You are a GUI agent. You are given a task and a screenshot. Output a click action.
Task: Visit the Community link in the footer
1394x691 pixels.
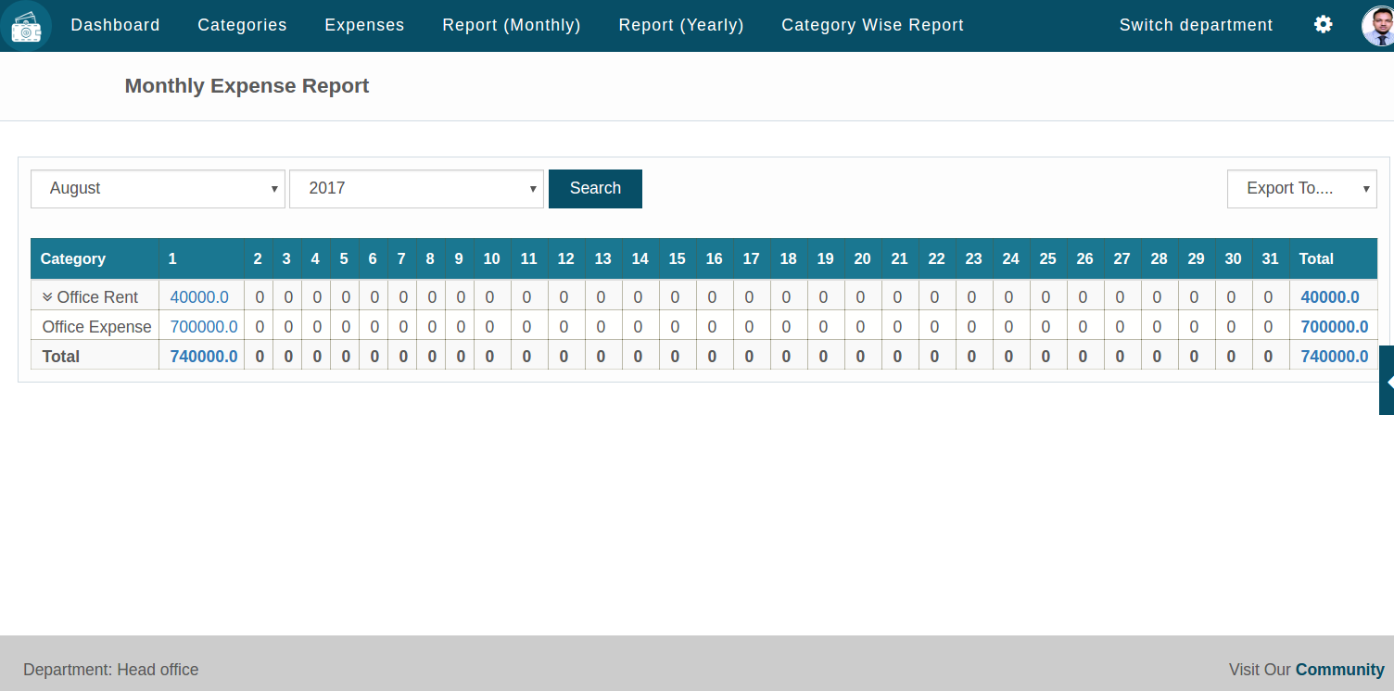(1340, 669)
